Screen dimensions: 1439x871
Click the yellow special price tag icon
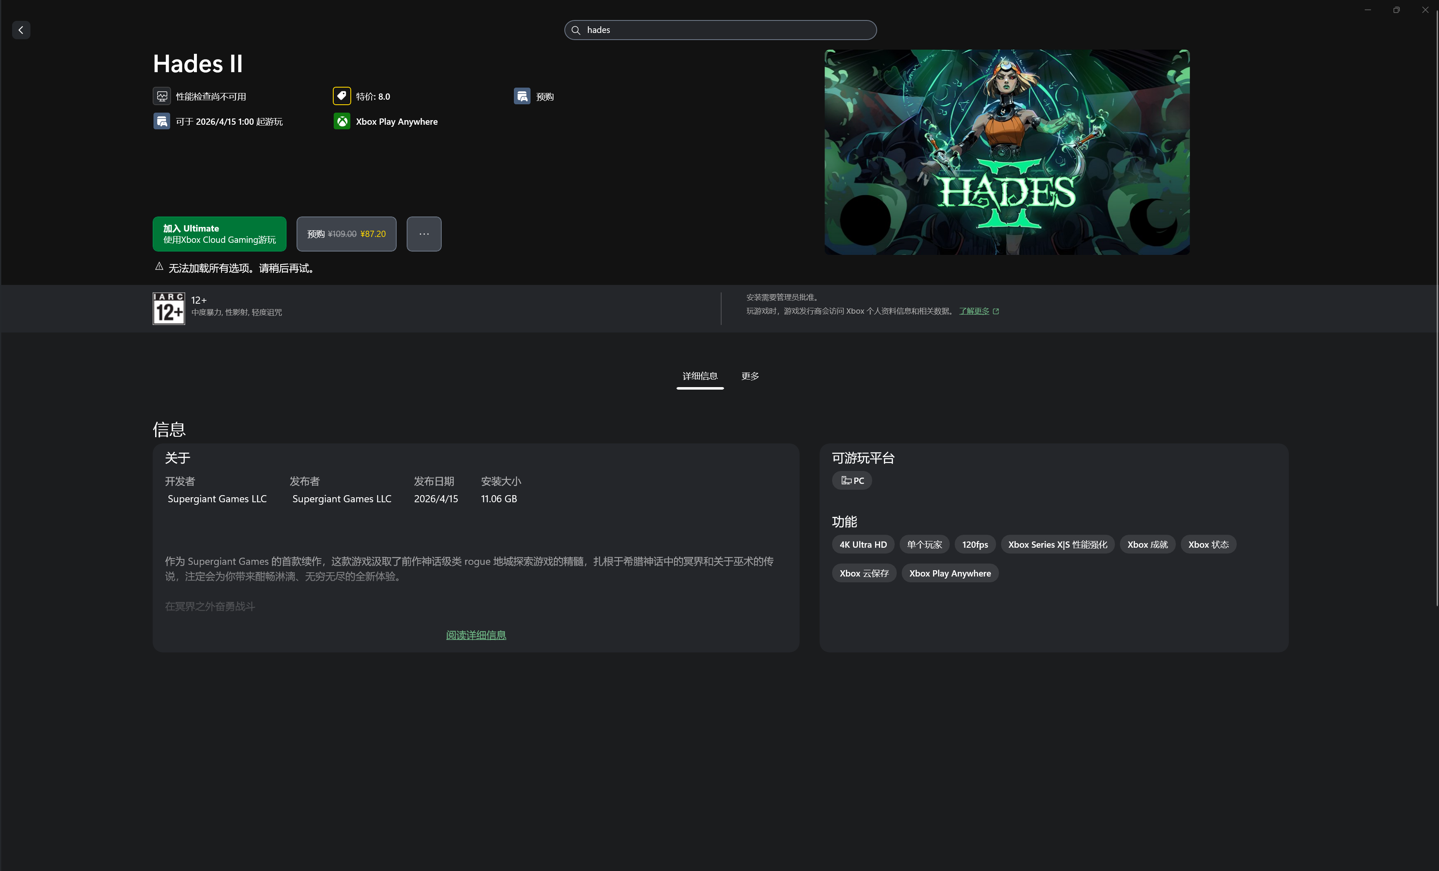point(342,96)
